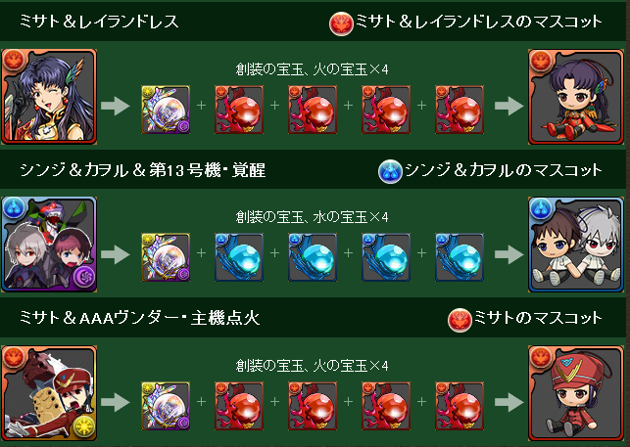Click the シンジ&カヲル&第13号機 character icon
The height and width of the screenshot is (447, 630).
(x=49, y=245)
